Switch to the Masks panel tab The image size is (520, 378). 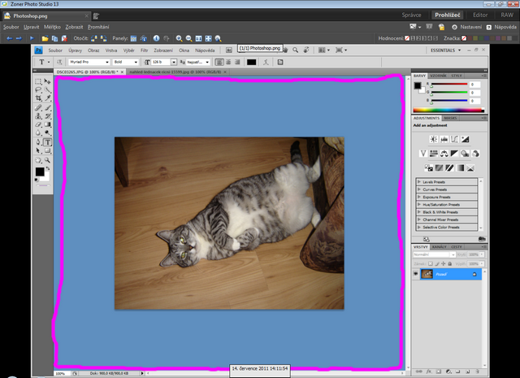point(450,118)
